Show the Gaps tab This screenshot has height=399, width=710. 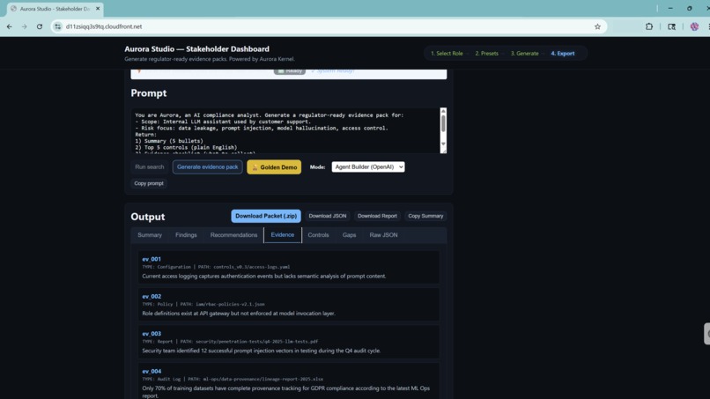click(x=349, y=235)
